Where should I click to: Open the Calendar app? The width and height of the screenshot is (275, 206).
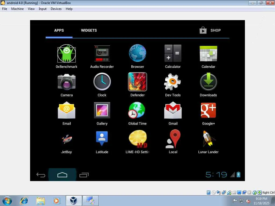208,53
